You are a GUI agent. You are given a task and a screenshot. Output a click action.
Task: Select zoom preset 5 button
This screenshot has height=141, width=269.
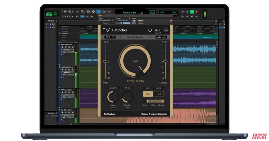pos(72,16)
